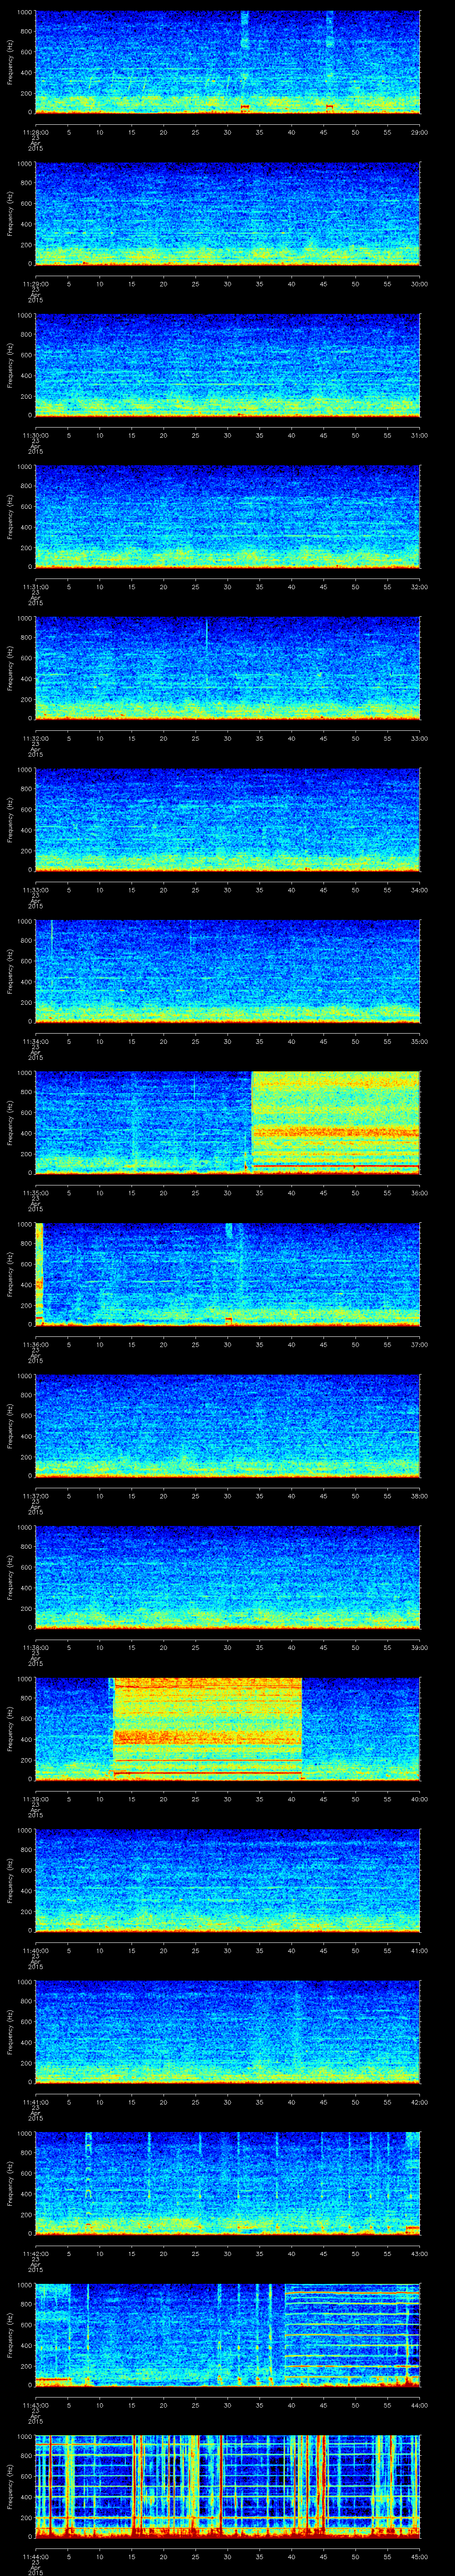Select the spectrogram panel starting at 11:30:00
This screenshot has width=455, height=2576.
pos(227,365)
